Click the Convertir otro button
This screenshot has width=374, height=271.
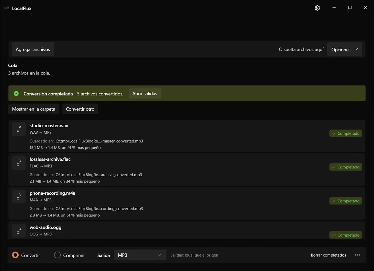(80, 109)
